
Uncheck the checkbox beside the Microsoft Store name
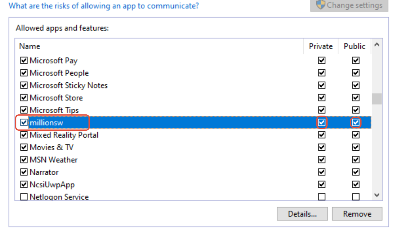(24, 98)
